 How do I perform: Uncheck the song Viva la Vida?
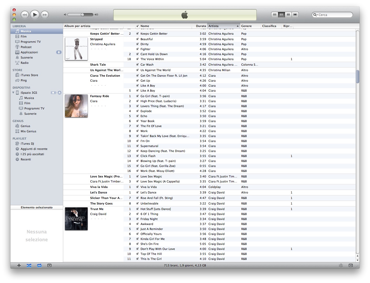point(137,187)
